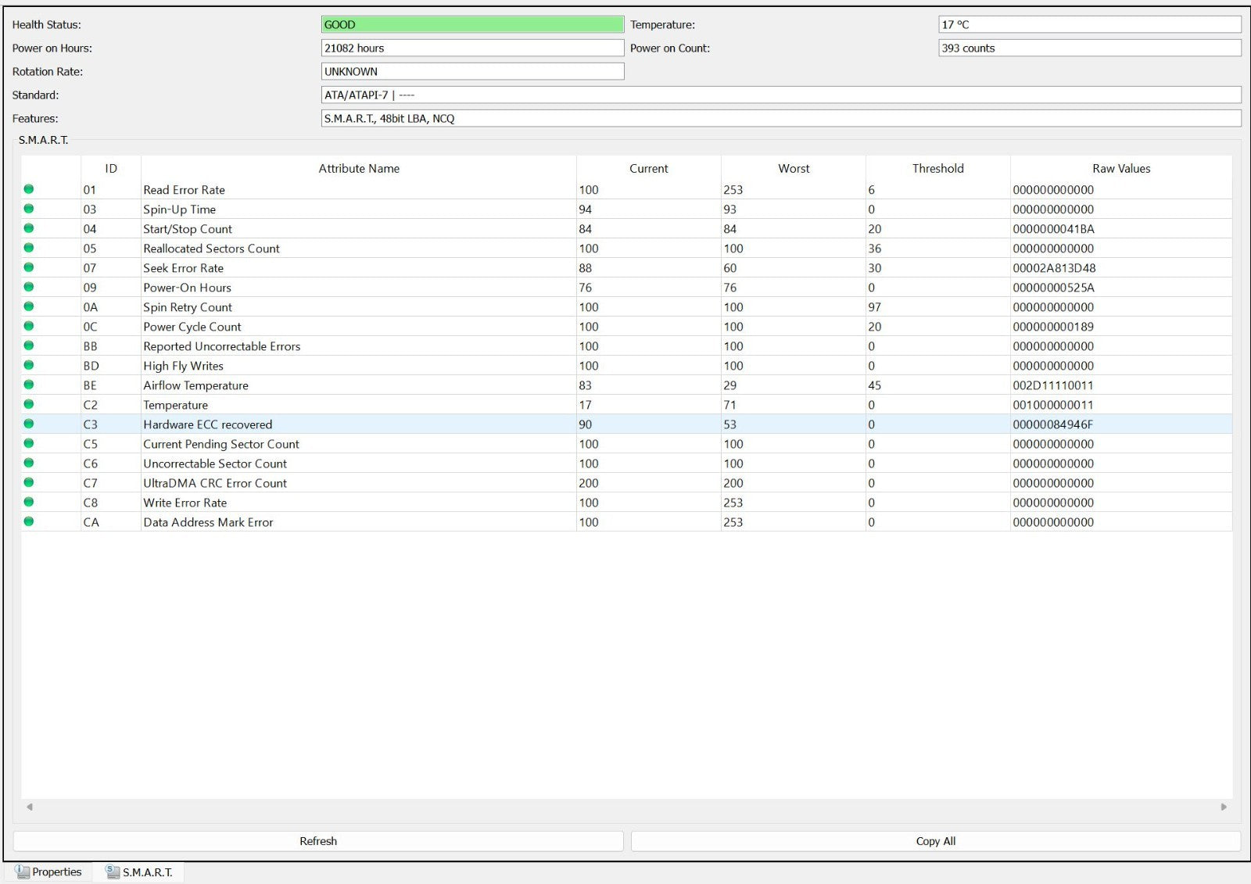The width and height of the screenshot is (1251, 884).
Task: Click the status indicator for Seek Error Rate
Action: (x=29, y=267)
